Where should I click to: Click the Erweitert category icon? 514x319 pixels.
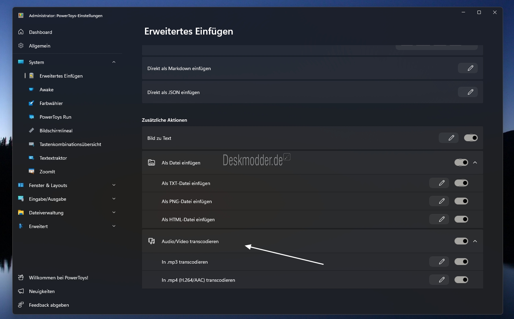coord(21,226)
